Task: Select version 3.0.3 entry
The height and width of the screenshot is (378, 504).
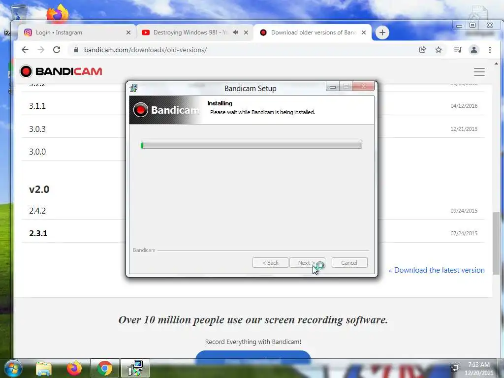Action: pos(37,129)
